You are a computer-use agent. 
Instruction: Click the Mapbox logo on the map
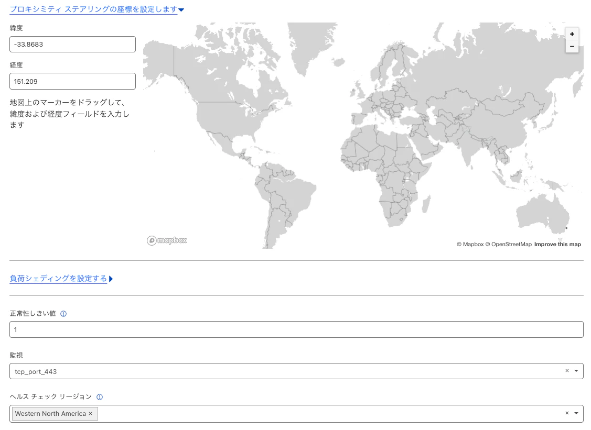click(x=167, y=240)
